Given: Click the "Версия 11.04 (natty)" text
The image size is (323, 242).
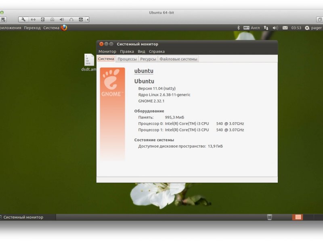Looking at the screenshot, I should click(157, 88).
